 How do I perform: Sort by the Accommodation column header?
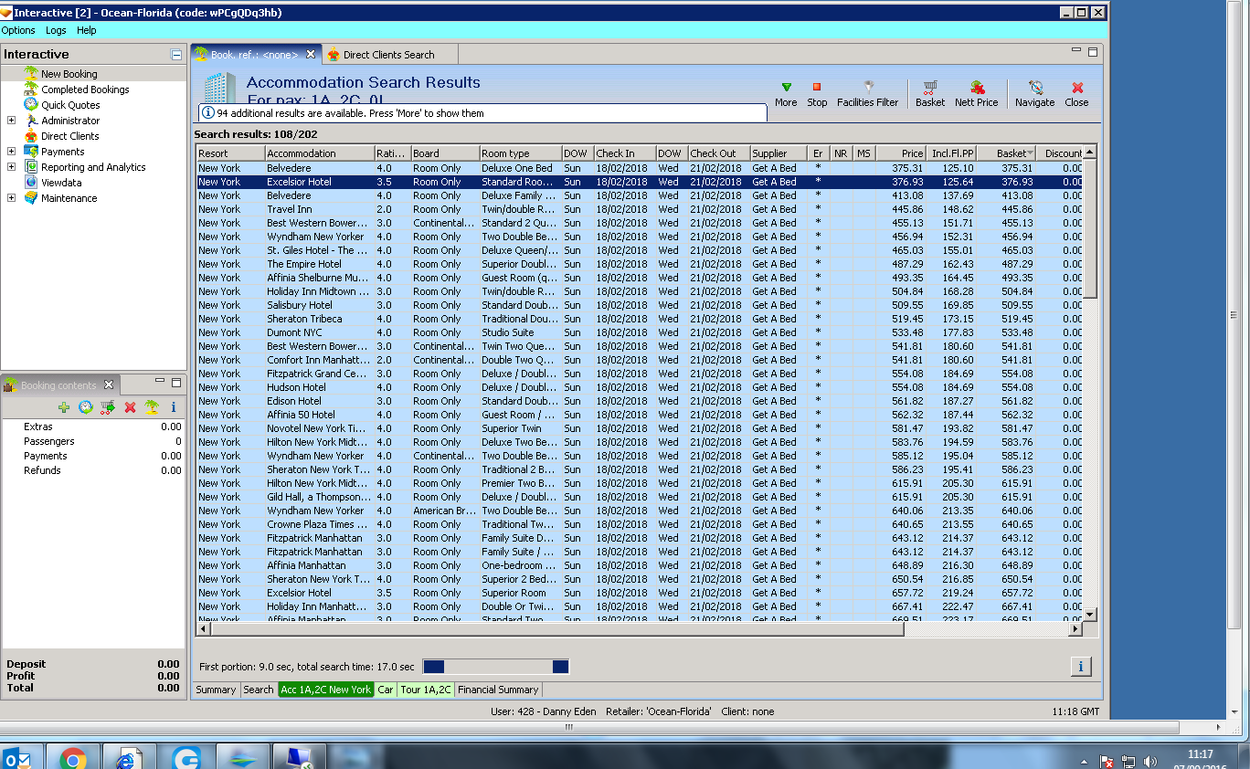[320, 153]
